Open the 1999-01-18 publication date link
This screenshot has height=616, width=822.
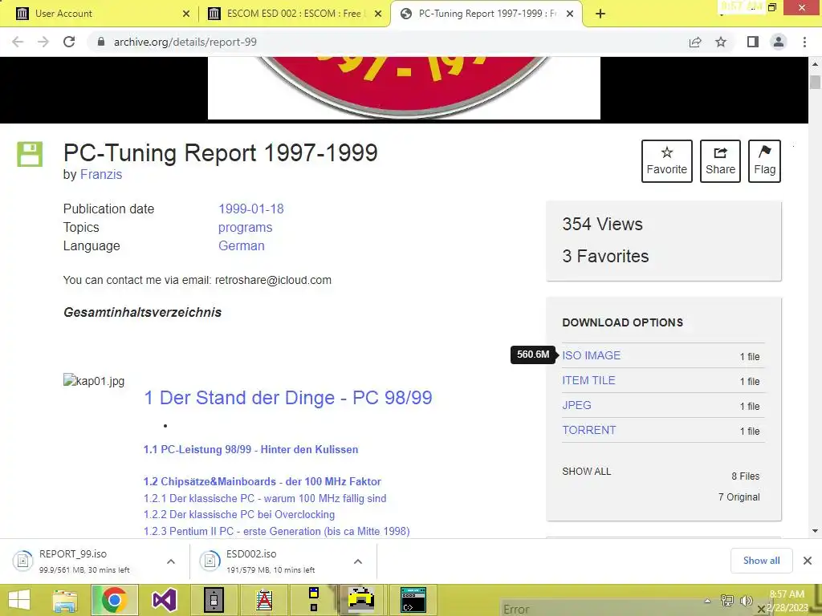tap(251, 209)
